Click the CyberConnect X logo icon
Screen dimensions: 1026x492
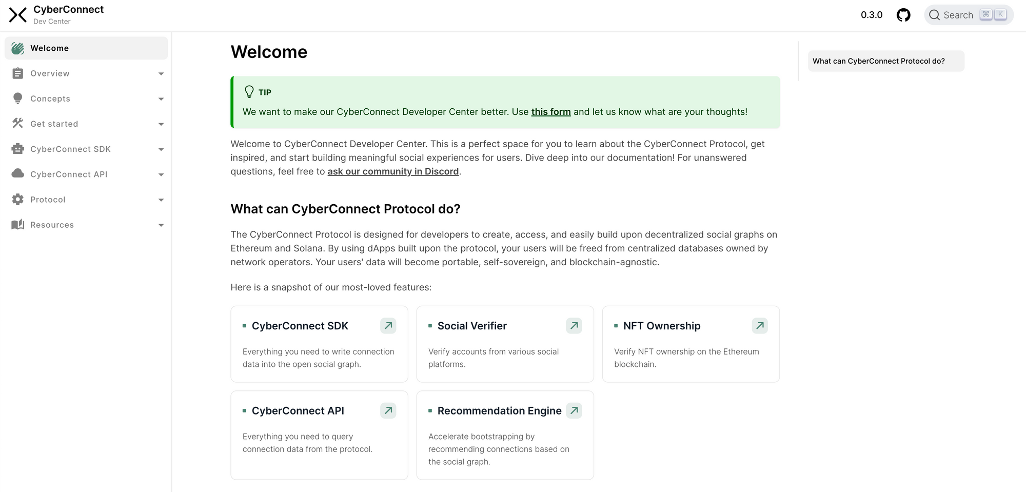tap(18, 15)
